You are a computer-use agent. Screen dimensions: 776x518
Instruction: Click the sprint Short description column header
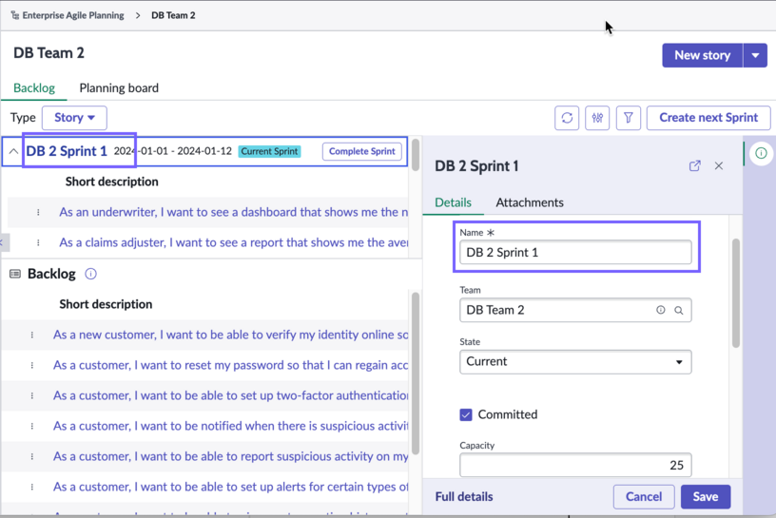(112, 182)
